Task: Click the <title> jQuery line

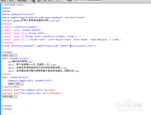Action: [x=31, y=21]
